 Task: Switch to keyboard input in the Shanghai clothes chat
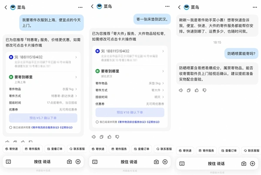click(8, 162)
